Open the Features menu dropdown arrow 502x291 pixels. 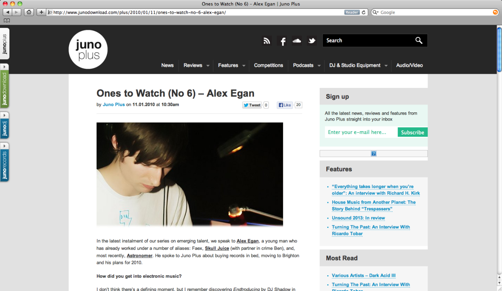coord(244,66)
